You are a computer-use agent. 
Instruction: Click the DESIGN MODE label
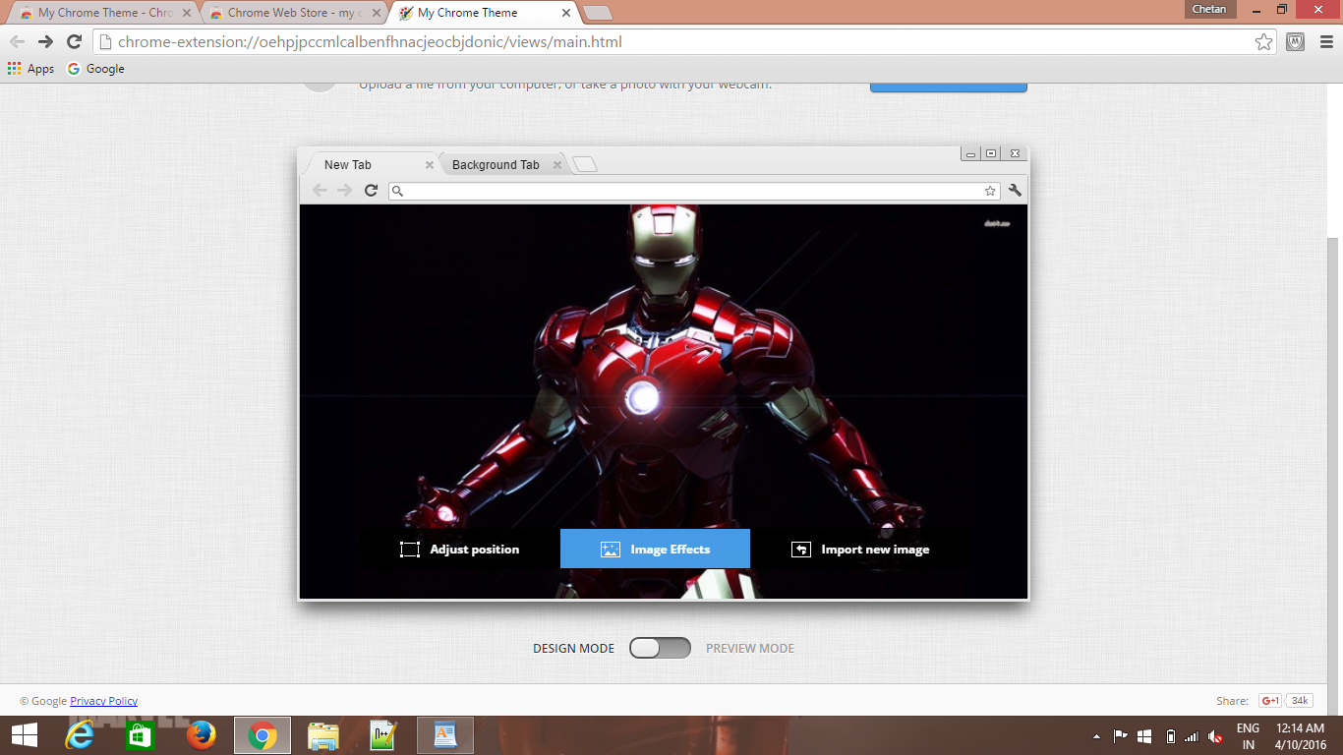(573, 648)
